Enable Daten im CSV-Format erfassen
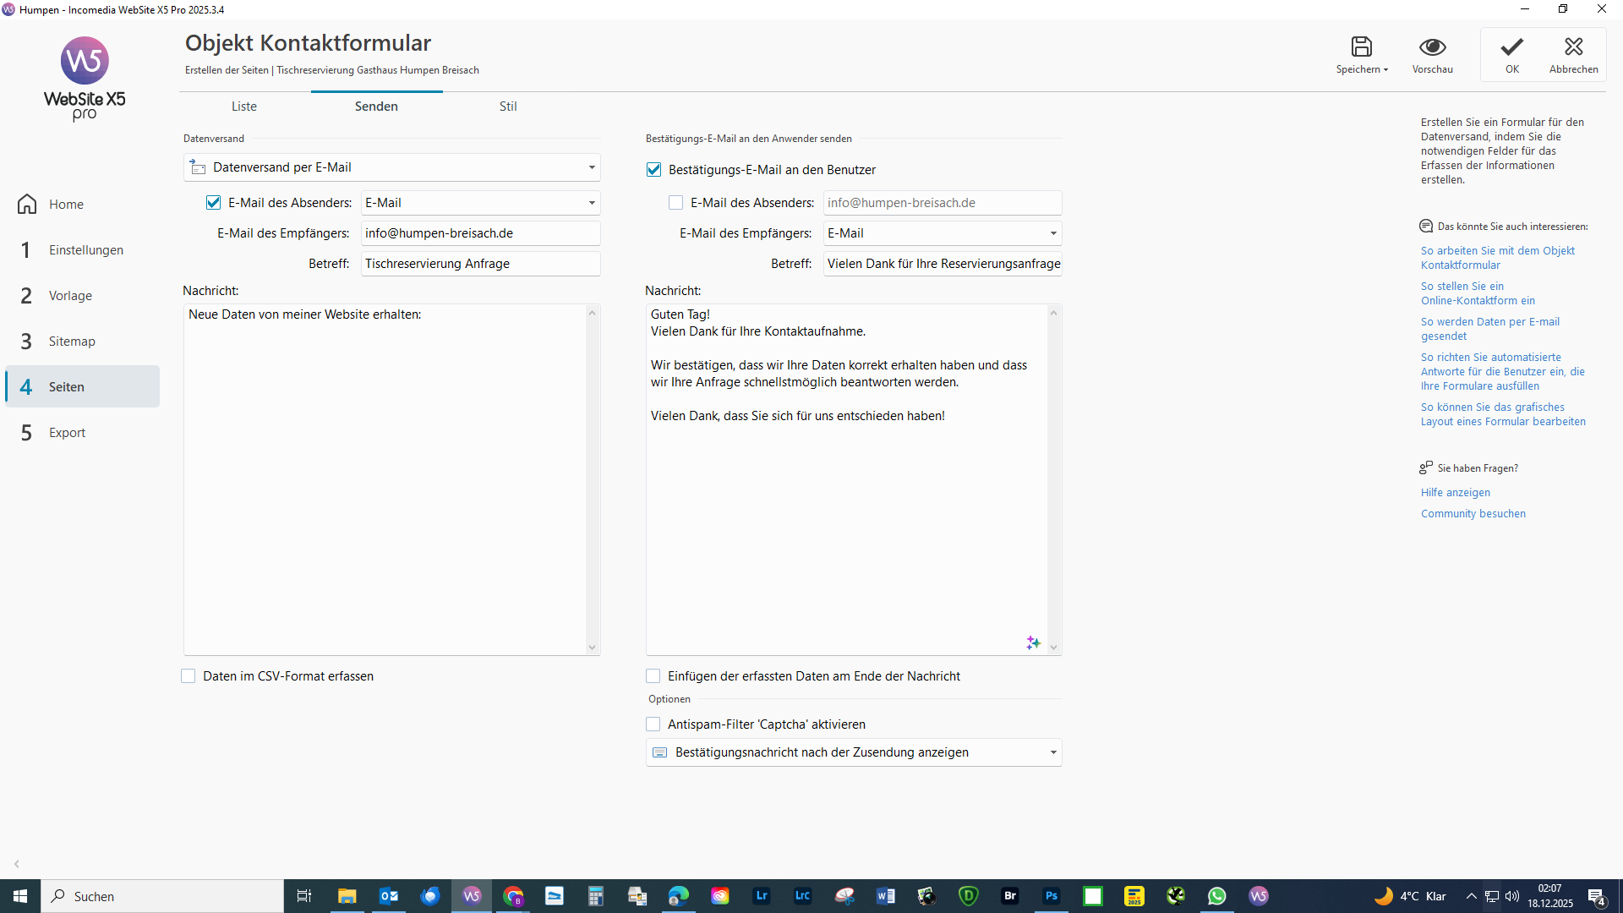Viewport: 1623px width, 913px height. (189, 676)
